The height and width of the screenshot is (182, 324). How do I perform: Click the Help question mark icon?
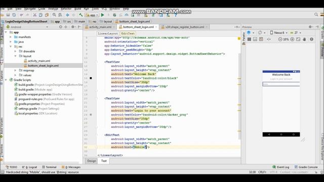[x=176, y=15]
